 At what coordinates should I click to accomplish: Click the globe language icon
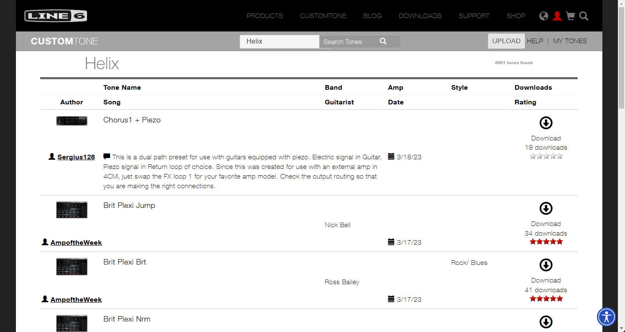[543, 16]
